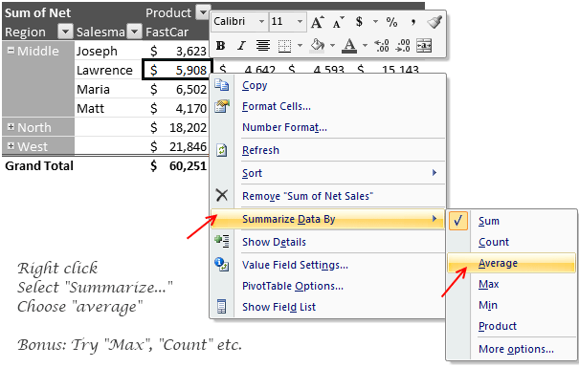Select Average summarize option
This screenshot has width=579, height=368.
[512, 263]
